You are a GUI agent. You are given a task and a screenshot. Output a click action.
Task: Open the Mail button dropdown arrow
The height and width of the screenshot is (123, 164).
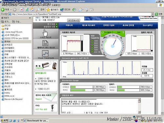83,10
